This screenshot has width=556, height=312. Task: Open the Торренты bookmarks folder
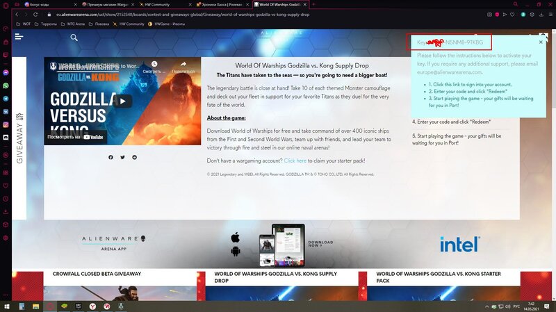coord(45,24)
